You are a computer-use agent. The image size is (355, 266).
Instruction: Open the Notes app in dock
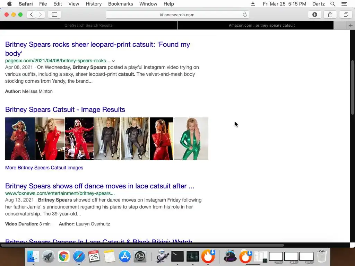109,256
